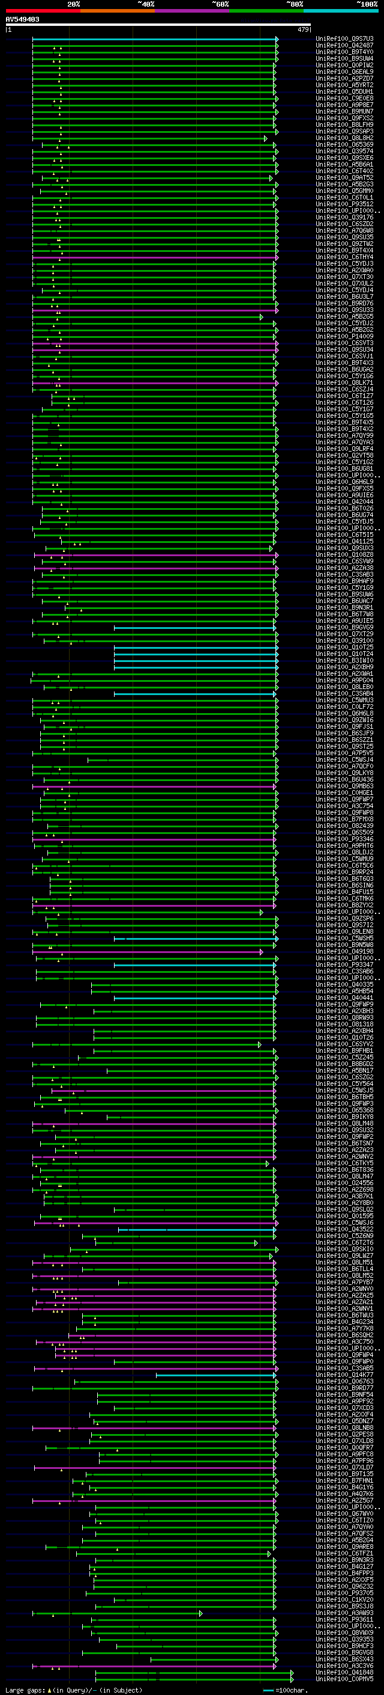Click the red 20% identity legend bar

click(x=43, y=11)
